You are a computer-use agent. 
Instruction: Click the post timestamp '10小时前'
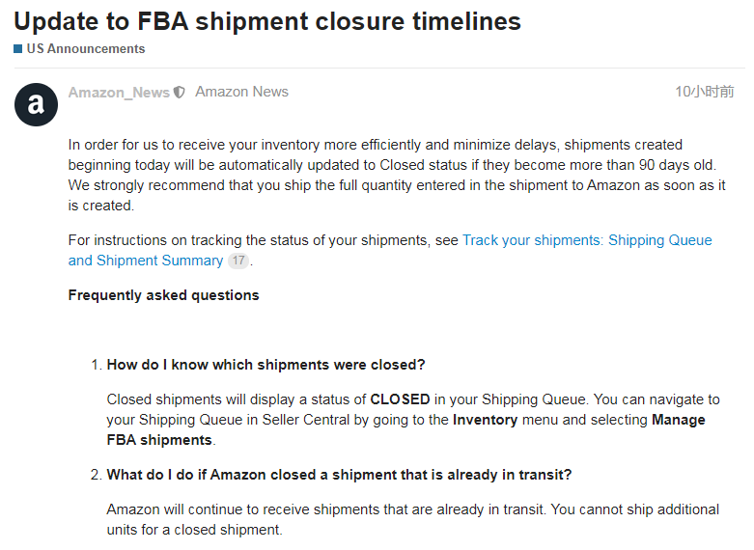705,92
